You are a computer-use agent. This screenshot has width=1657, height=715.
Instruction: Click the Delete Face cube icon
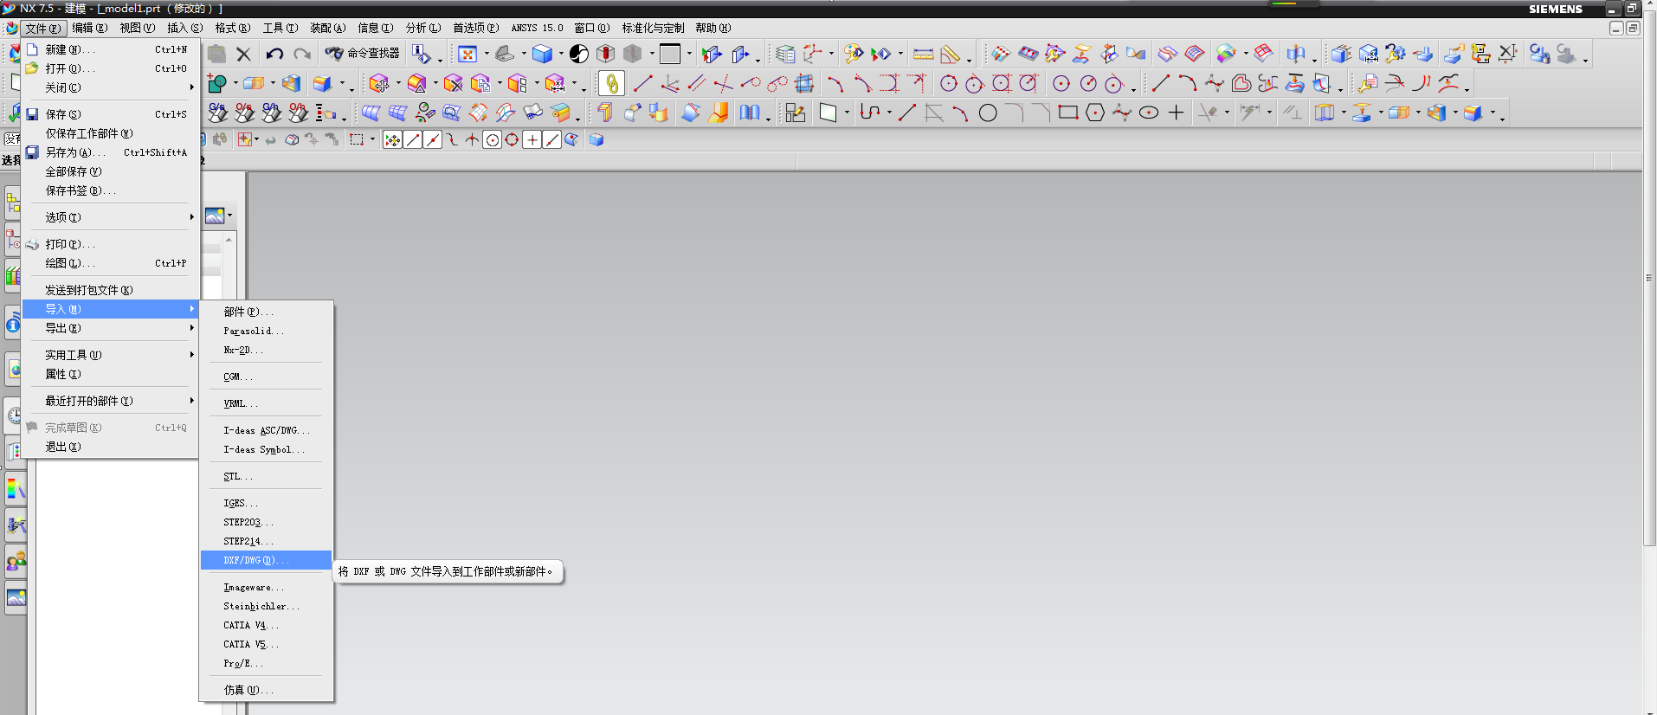tap(453, 84)
